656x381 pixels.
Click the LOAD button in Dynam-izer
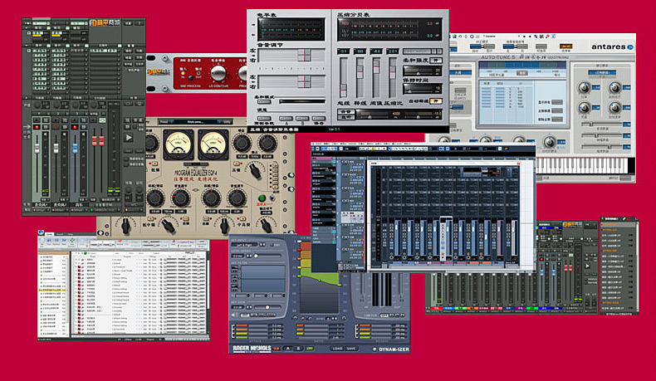[336, 348]
